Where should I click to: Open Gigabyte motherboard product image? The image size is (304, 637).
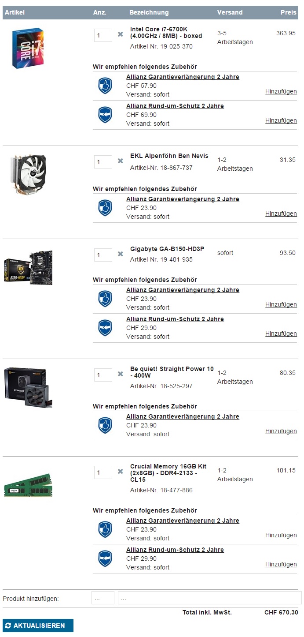point(28,267)
